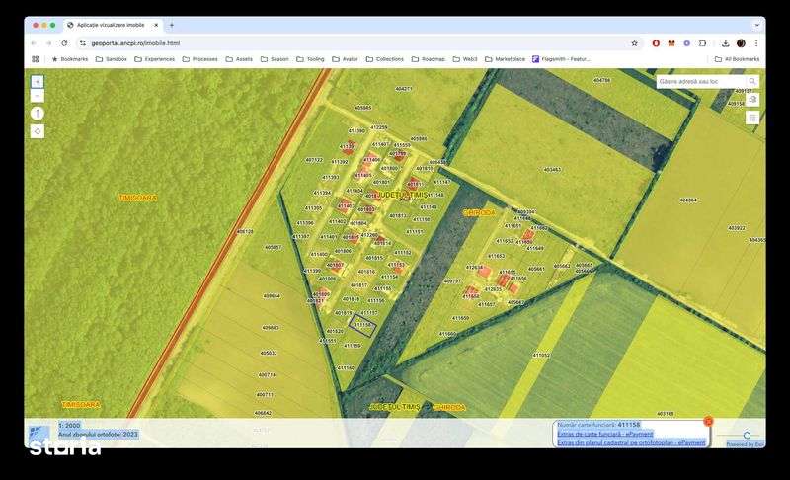The height and width of the screenshot is (480, 790).
Task: Click the Găsire adresă sau loc search field
Action: tap(701, 81)
